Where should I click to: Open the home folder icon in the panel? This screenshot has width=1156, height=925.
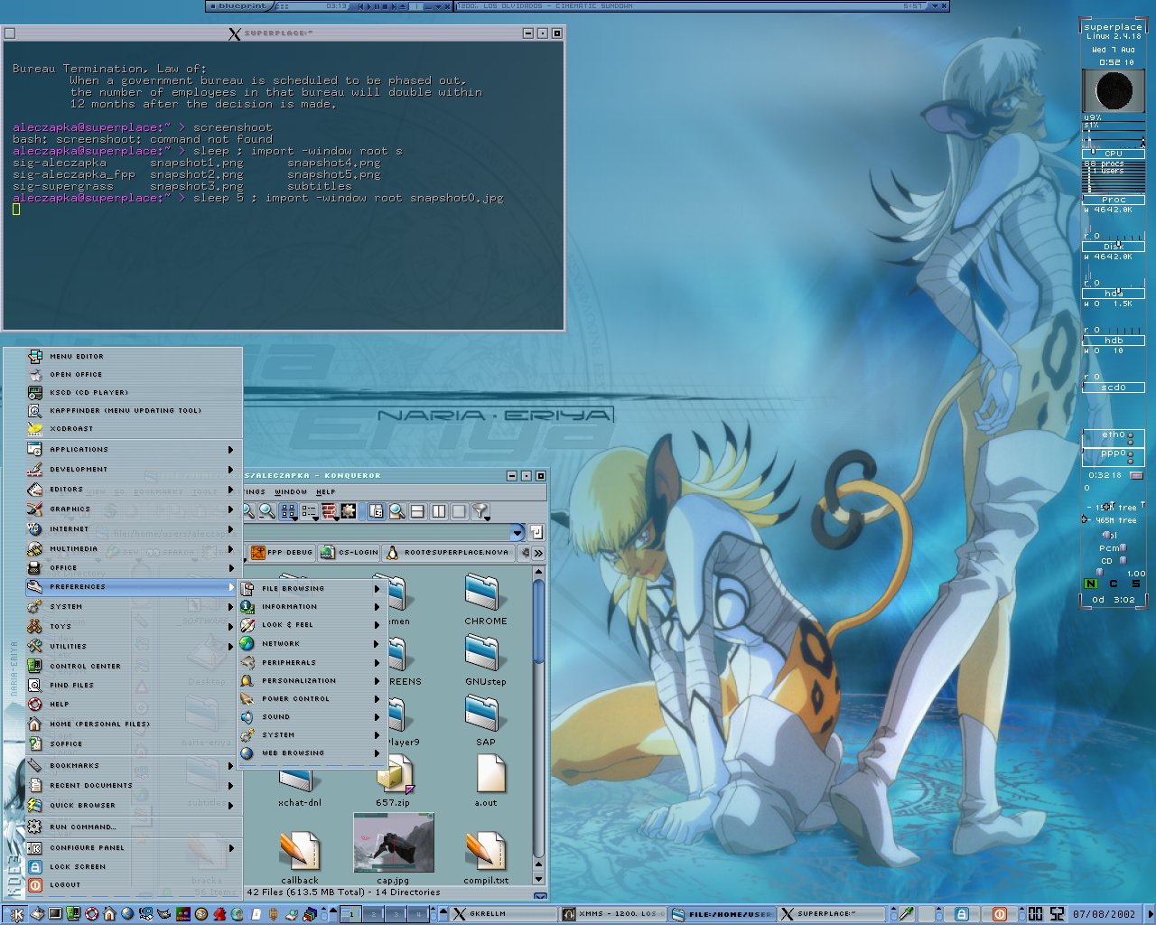[109, 913]
